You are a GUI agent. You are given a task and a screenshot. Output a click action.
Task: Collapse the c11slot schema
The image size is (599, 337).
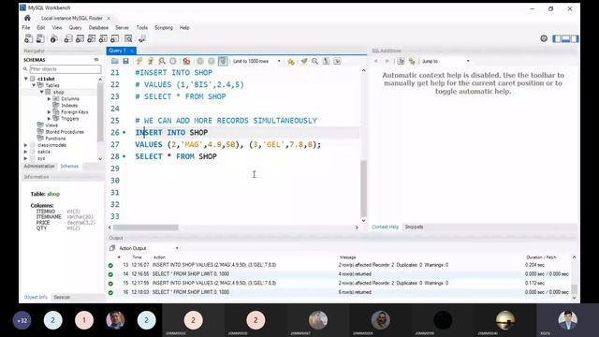(x=26, y=79)
